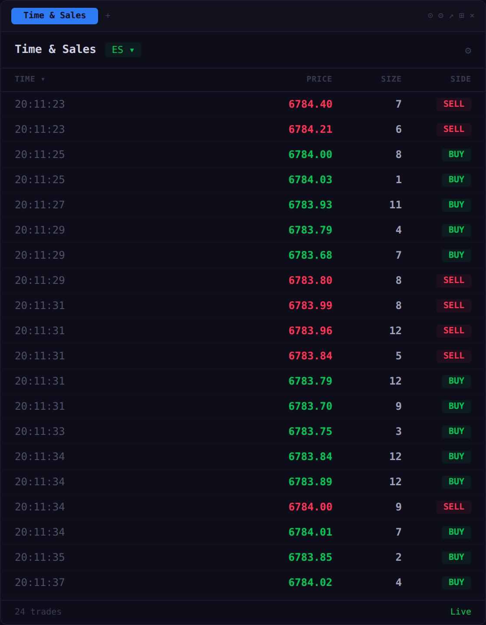Click the dropdown caret inside the ES selector
Viewport: 486px width, 625px height.
[132, 50]
